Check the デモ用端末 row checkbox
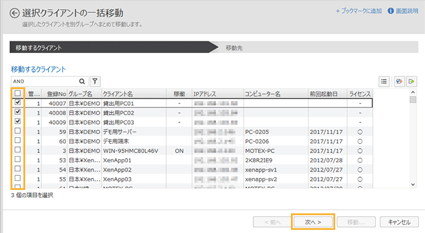 (18, 140)
